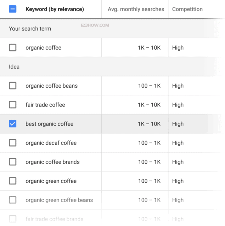This screenshot has height=226, width=225.
Task: Toggle the select-all header checkbox
Action: pos(12,9)
